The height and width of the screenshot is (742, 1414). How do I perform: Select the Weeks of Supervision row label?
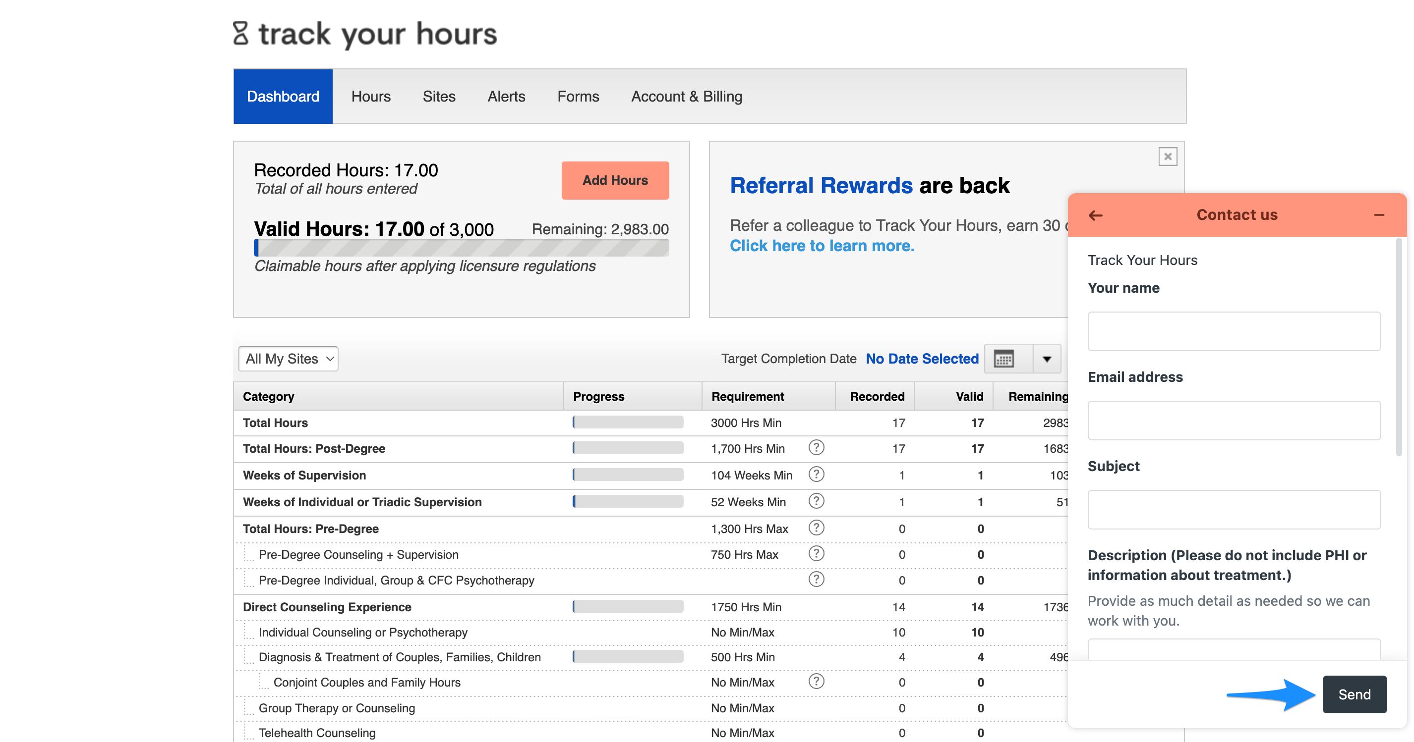tap(304, 476)
